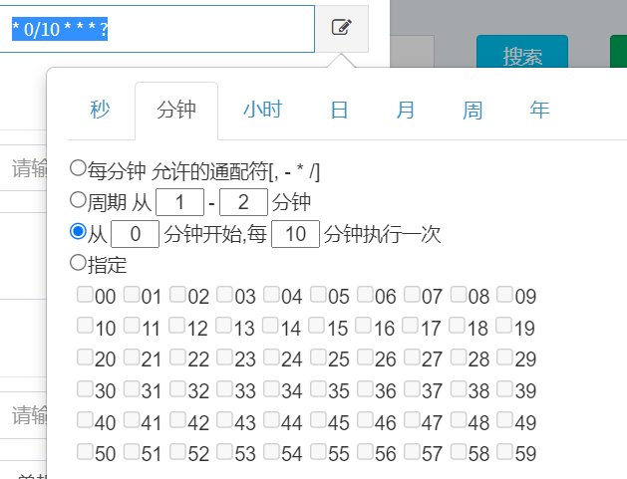This screenshot has height=479, width=627.
Task: Focus the cron expression field '* 0/10 * * * ?'
Action: pyautogui.click(x=157, y=29)
